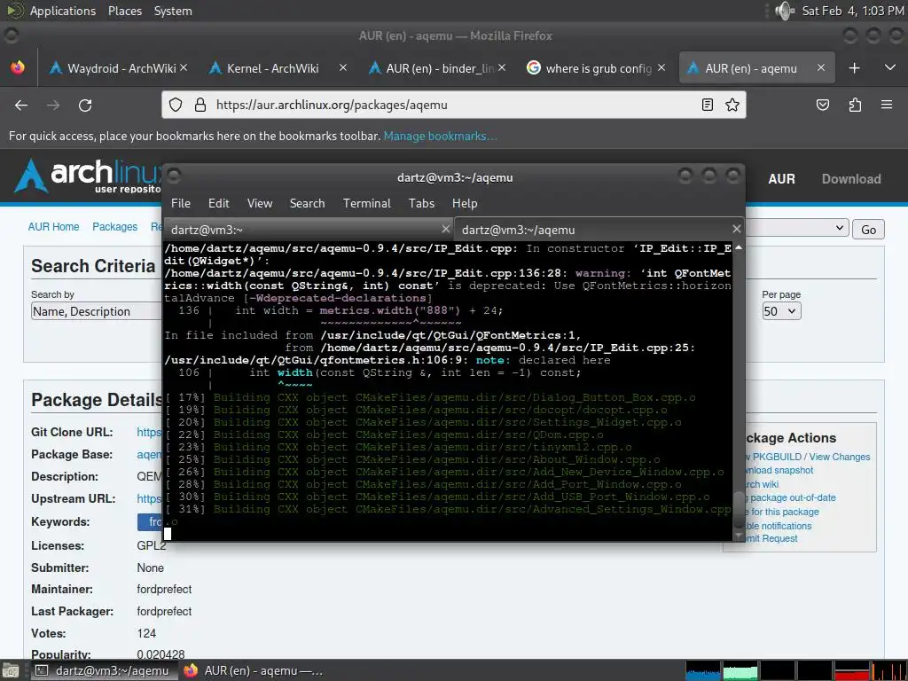The height and width of the screenshot is (681, 908).
Task: Open the Packages link
Action: (114, 226)
